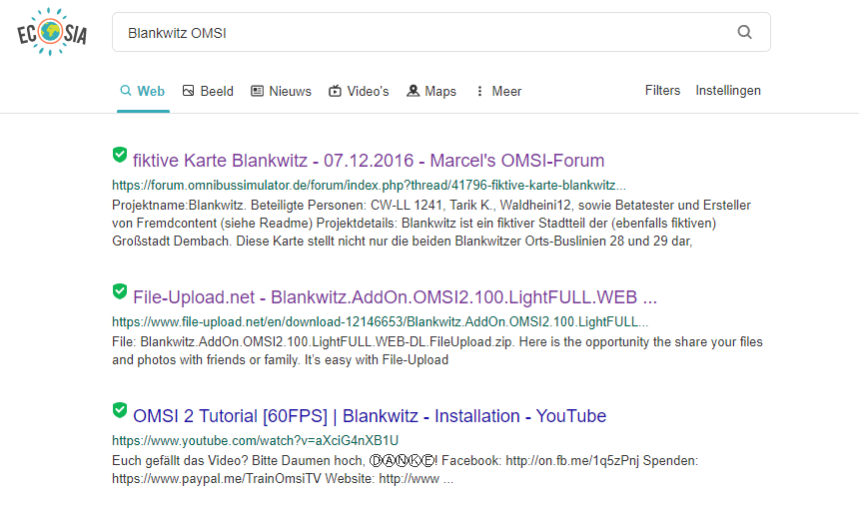Focus the search field containing Blankwitz OMSI

420,32
